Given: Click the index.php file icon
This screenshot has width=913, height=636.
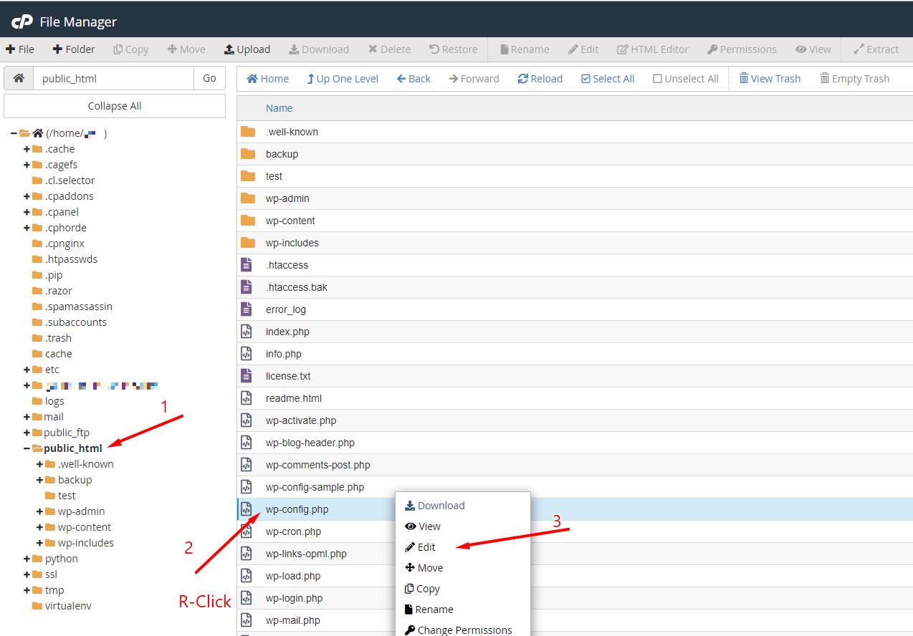Looking at the screenshot, I should pyautogui.click(x=247, y=332).
